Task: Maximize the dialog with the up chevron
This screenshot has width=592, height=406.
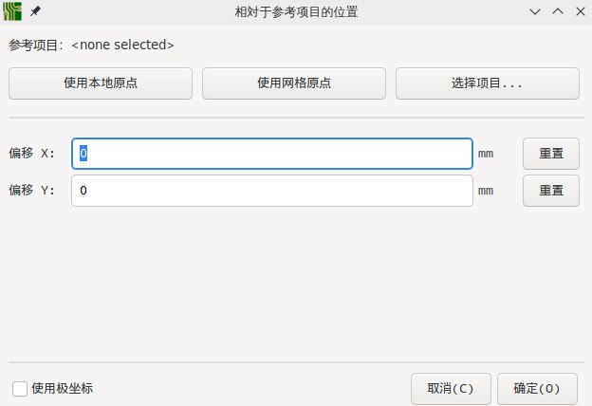Action: pos(558,11)
